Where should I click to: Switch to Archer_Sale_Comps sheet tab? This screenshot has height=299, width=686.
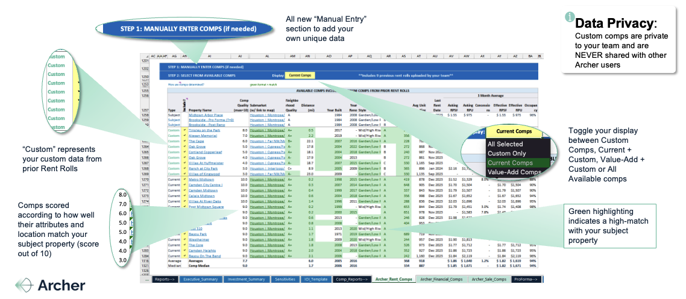pos(489,279)
